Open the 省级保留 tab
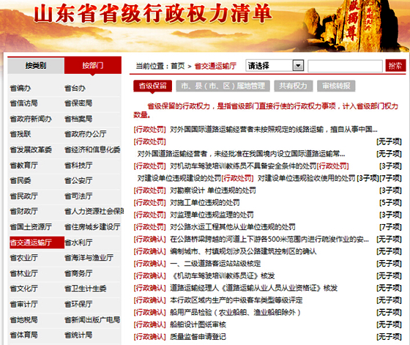 (153, 86)
